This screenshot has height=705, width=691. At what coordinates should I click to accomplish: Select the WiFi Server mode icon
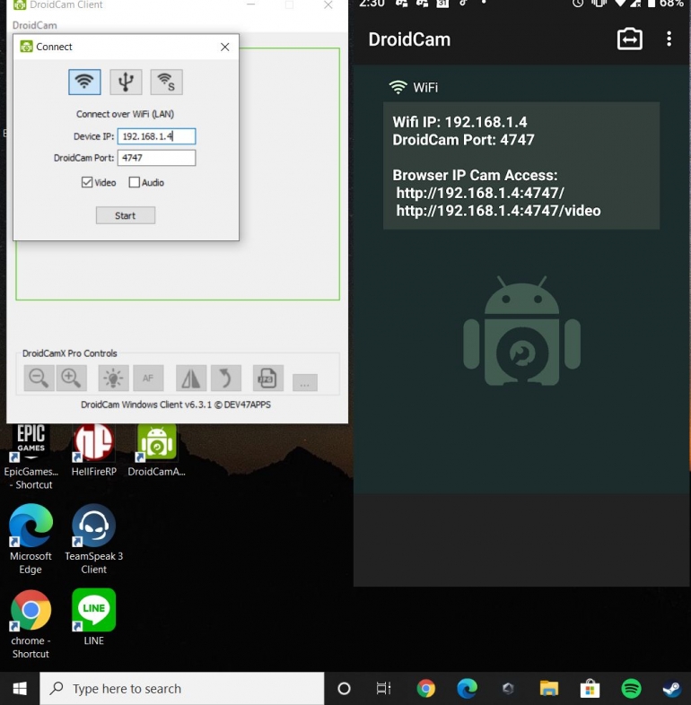[x=166, y=82]
